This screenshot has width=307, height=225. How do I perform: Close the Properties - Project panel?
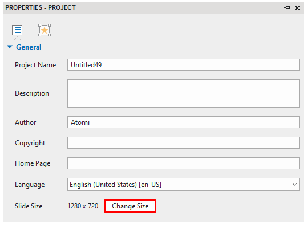point(297,8)
